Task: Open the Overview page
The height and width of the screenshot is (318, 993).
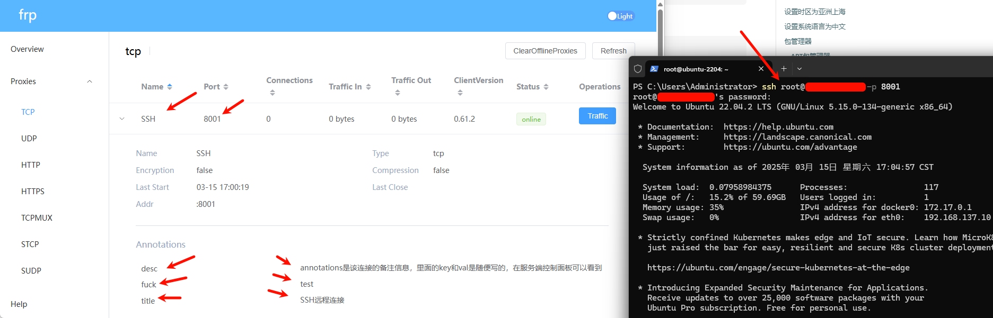Action: pos(27,49)
